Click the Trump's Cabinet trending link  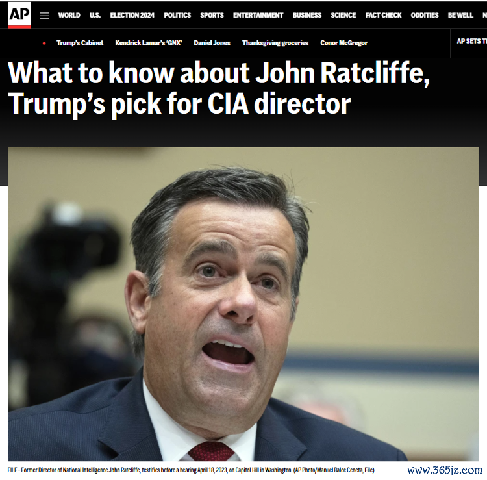tap(80, 43)
